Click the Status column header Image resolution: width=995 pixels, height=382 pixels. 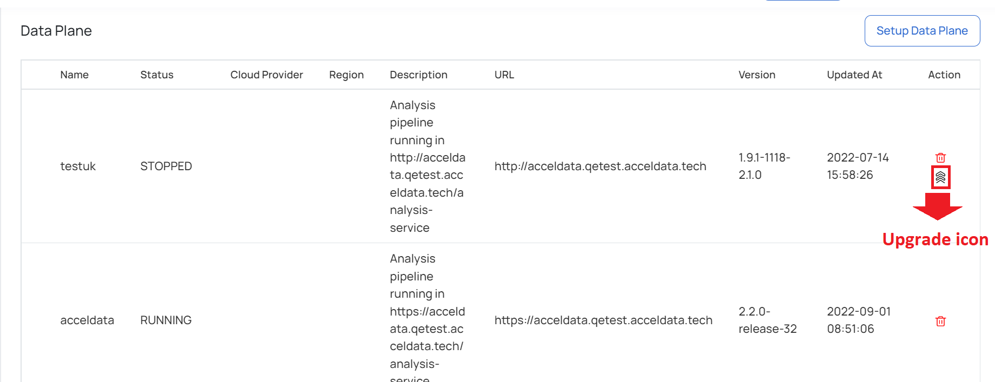pos(157,75)
